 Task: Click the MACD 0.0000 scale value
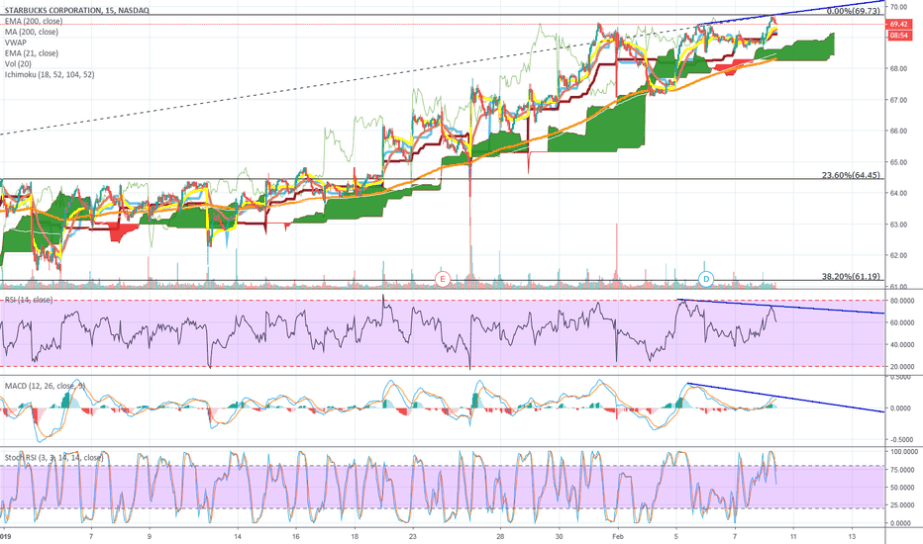point(902,408)
